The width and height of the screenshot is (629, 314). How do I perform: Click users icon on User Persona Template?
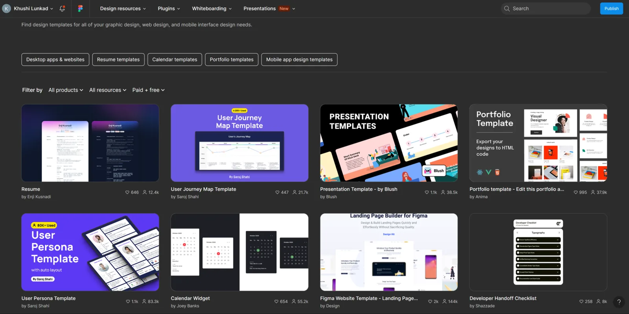[144, 301]
